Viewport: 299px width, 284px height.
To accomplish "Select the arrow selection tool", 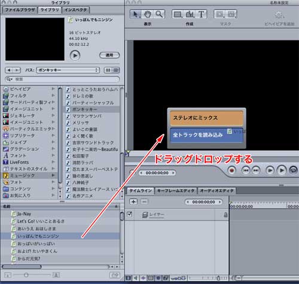I will click(136, 14).
